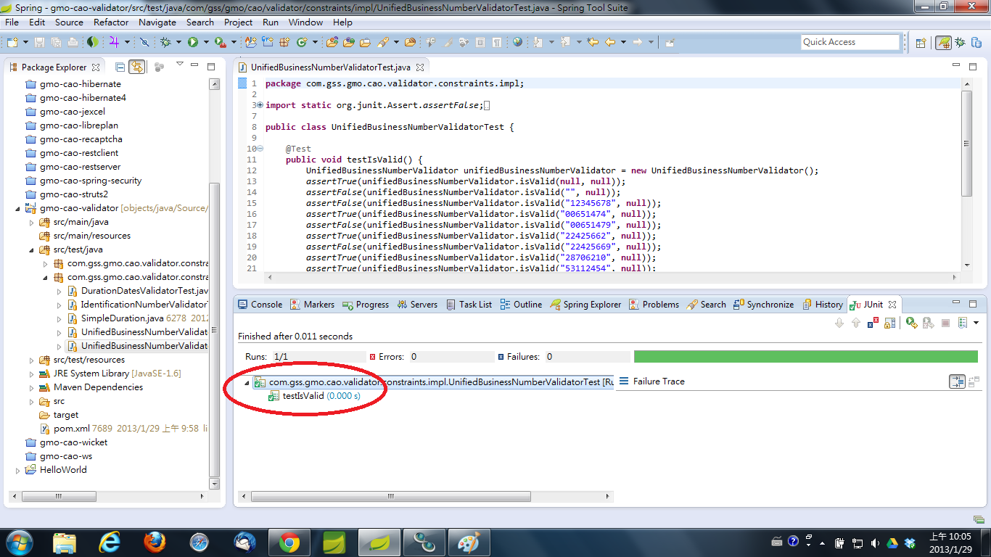
Task: Collapse the test class node in JUnit tree
Action: tap(247, 382)
